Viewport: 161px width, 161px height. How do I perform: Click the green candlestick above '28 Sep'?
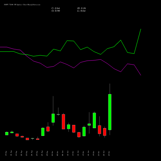tap(43, 132)
